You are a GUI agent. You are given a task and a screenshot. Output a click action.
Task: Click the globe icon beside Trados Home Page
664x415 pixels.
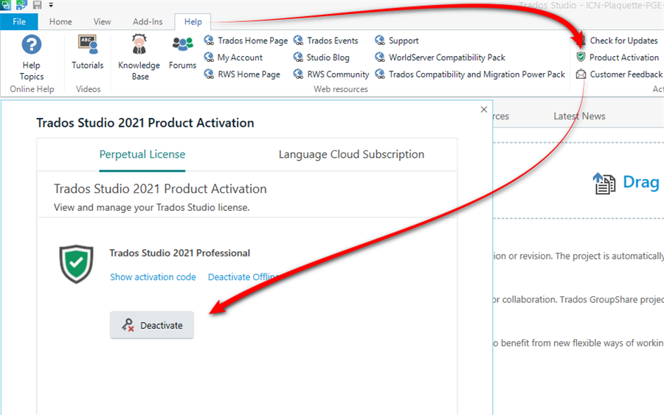click(209, 41)
